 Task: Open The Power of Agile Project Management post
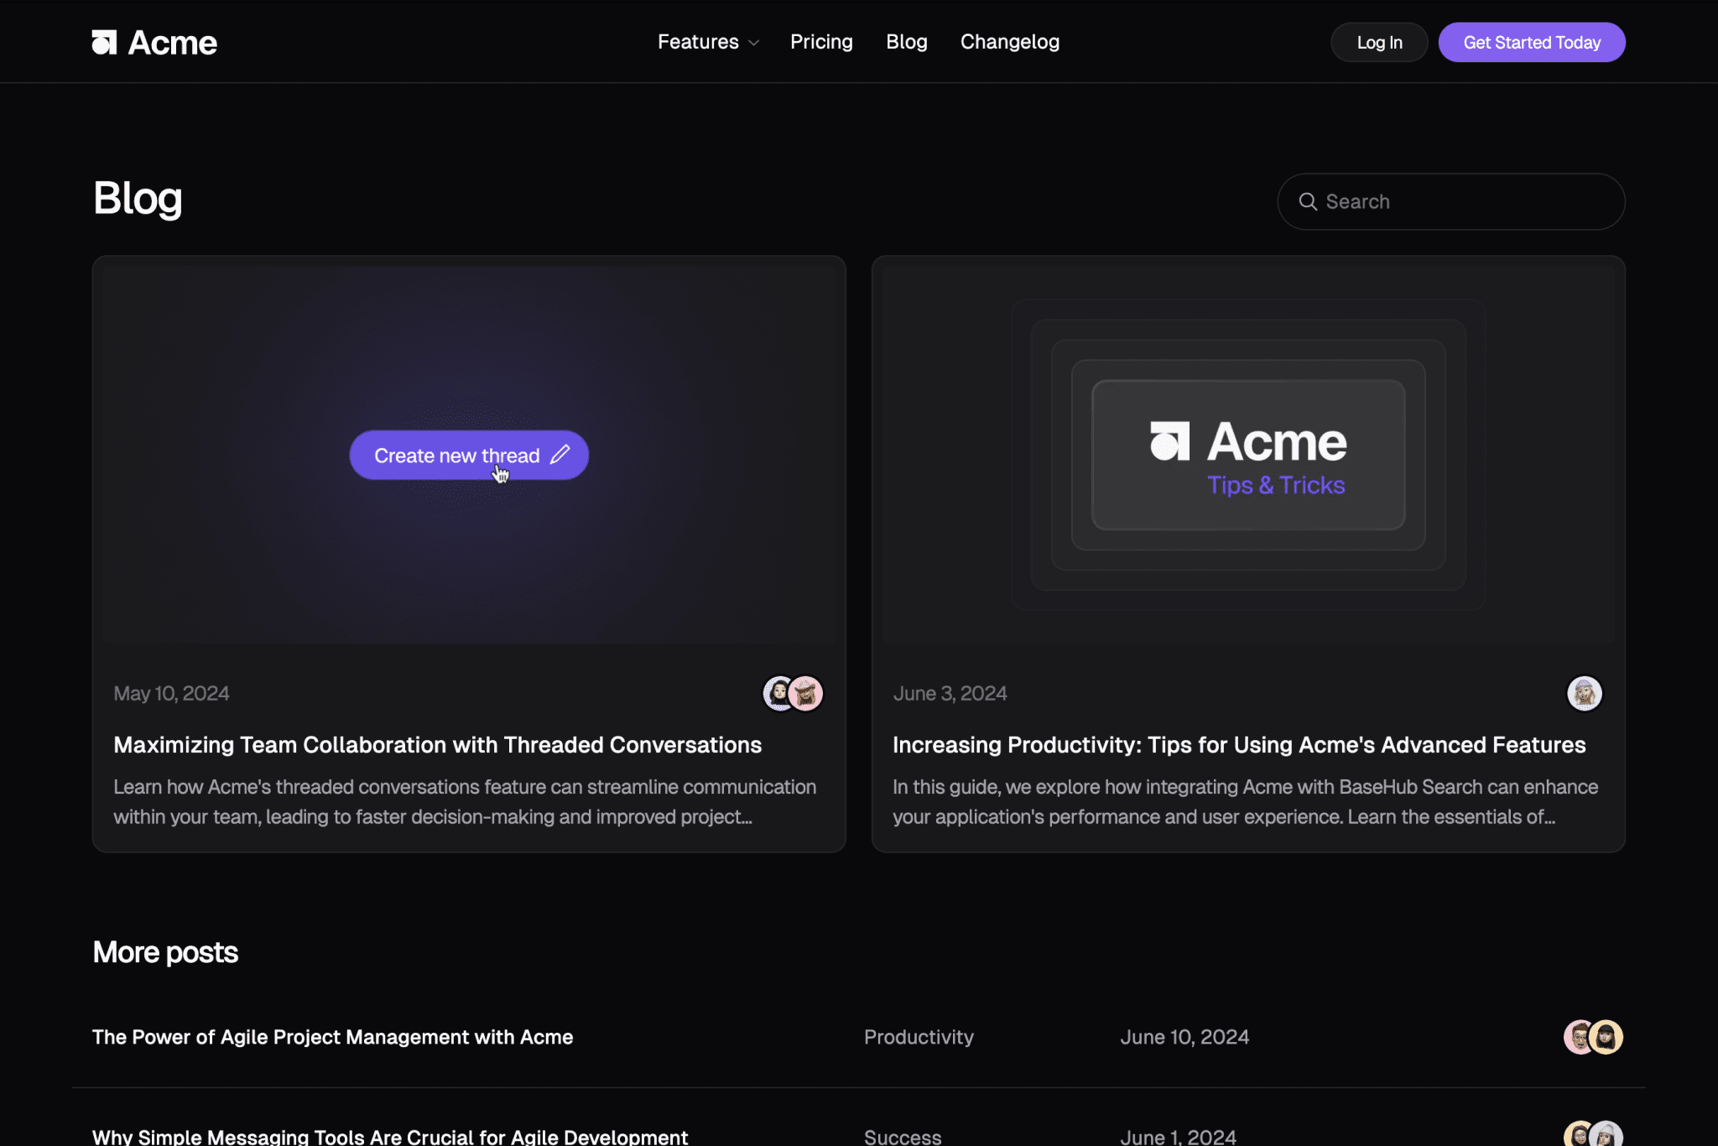coord(332,1037)
